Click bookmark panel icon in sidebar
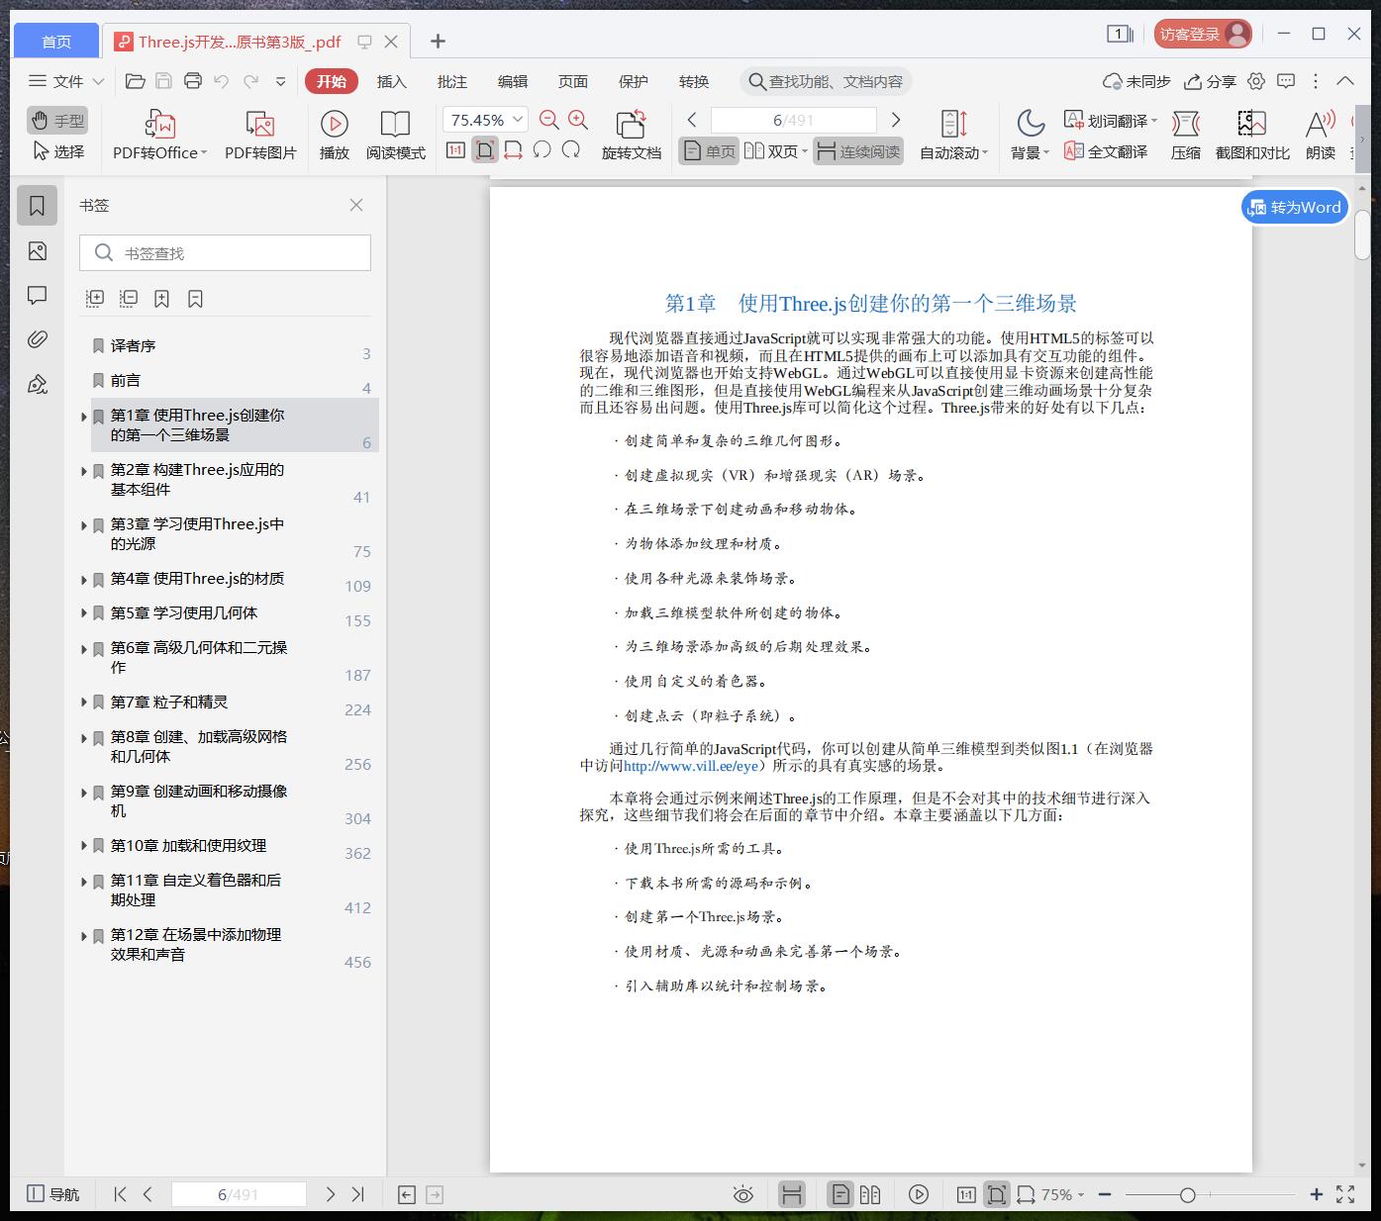 coord(38,206)
